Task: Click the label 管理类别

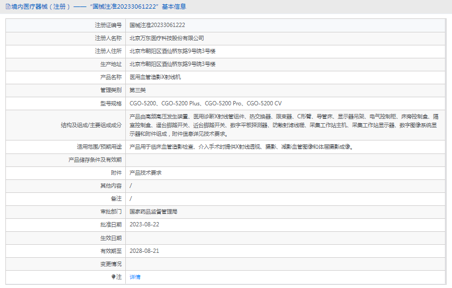Action: click(x=111, y=90)
